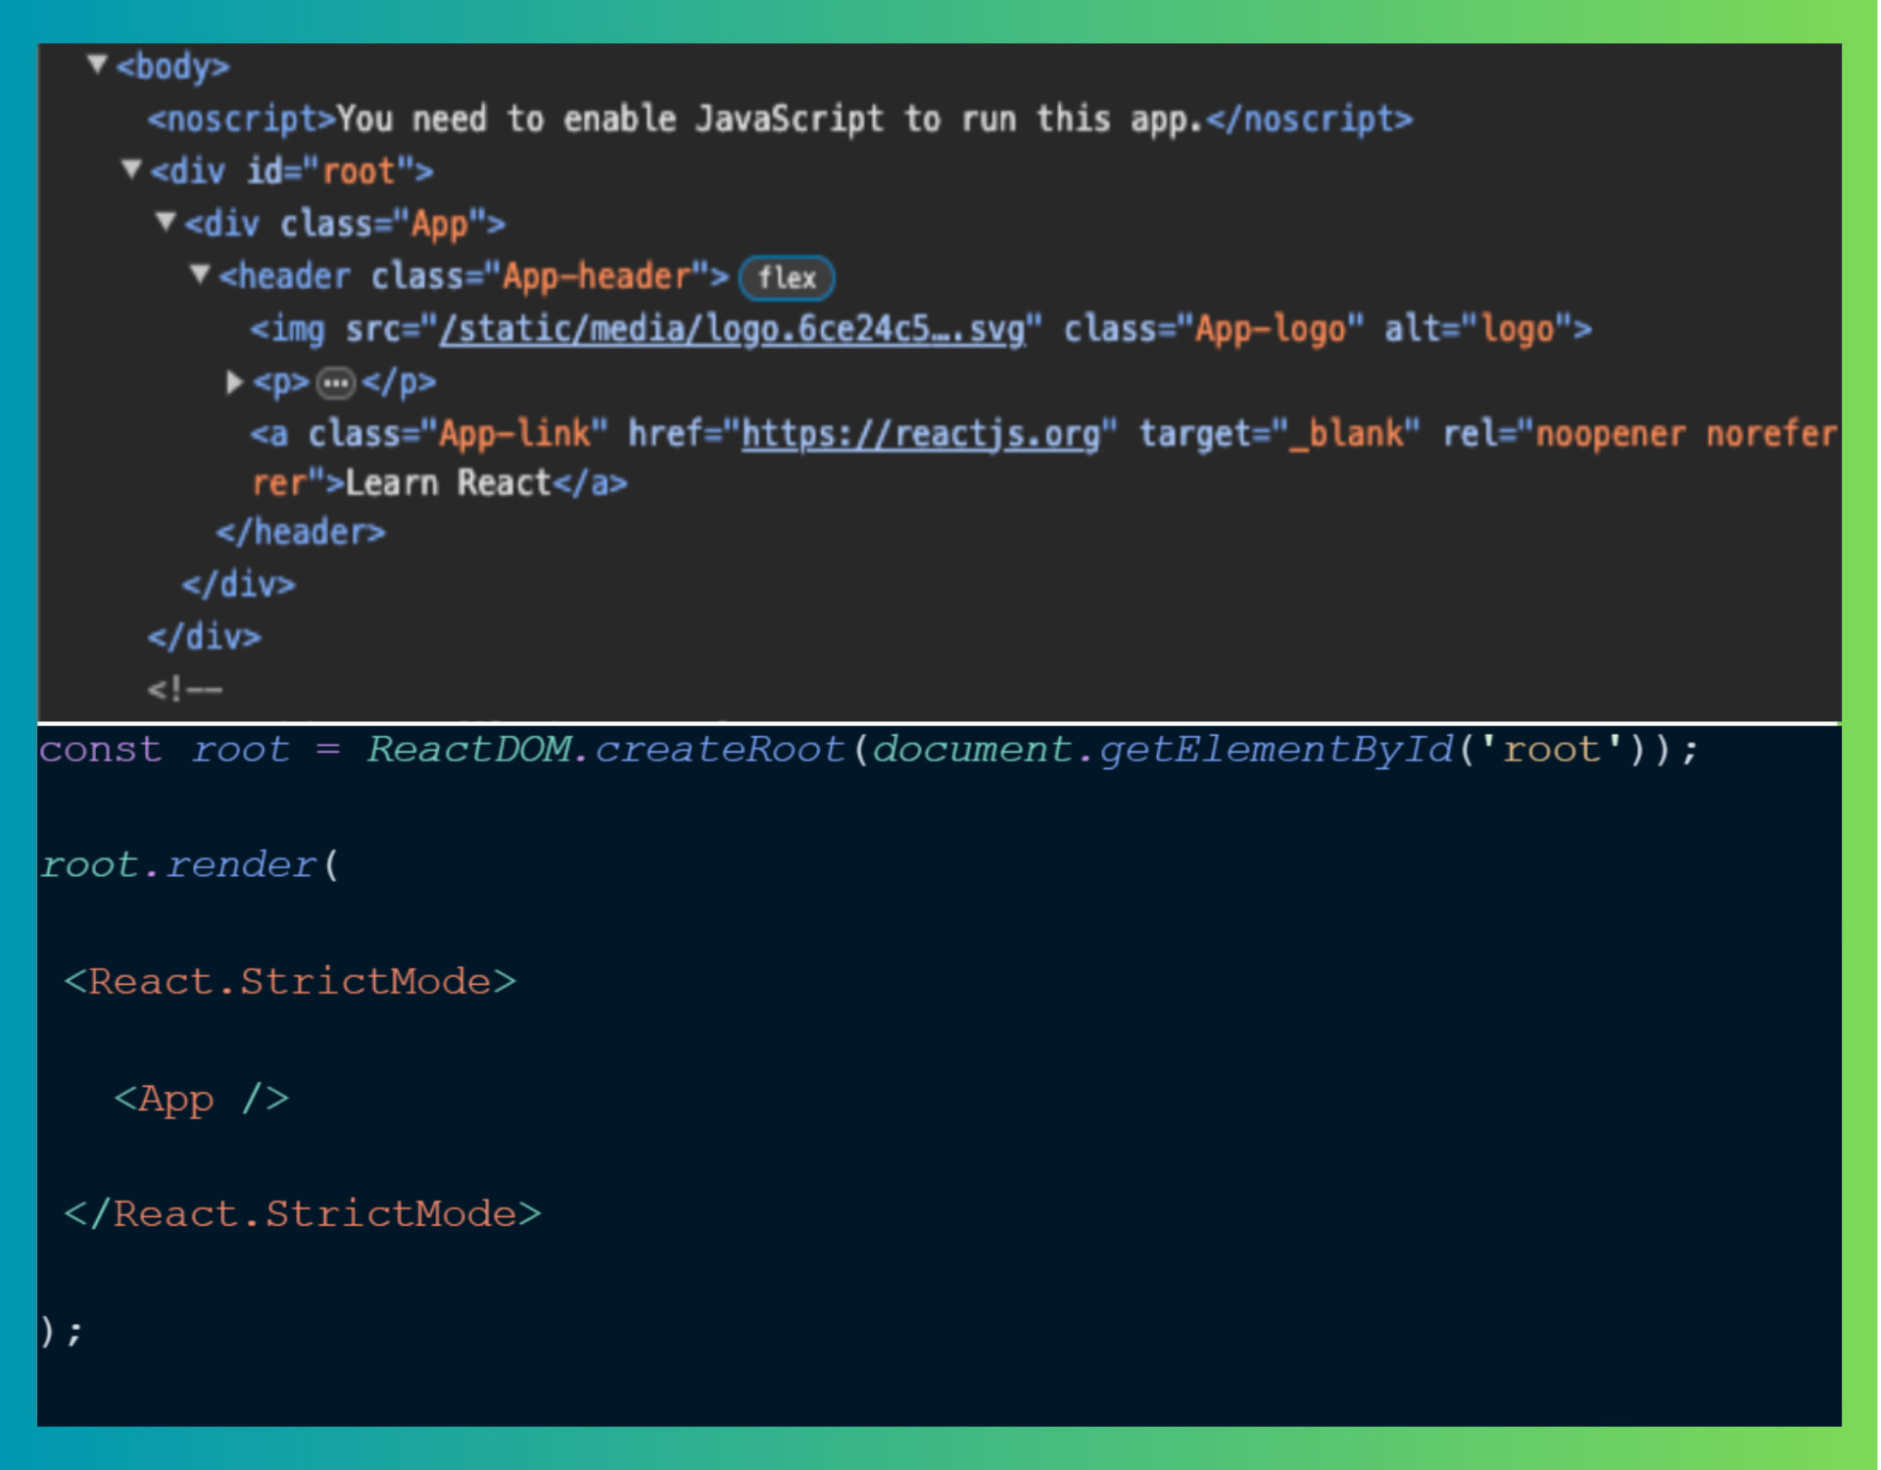Click the const root declaration line
This screenshot has height=1470, width=1881.
(868, 750)
